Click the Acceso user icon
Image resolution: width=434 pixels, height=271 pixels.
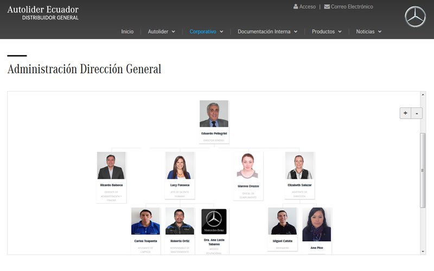[296, 7]
